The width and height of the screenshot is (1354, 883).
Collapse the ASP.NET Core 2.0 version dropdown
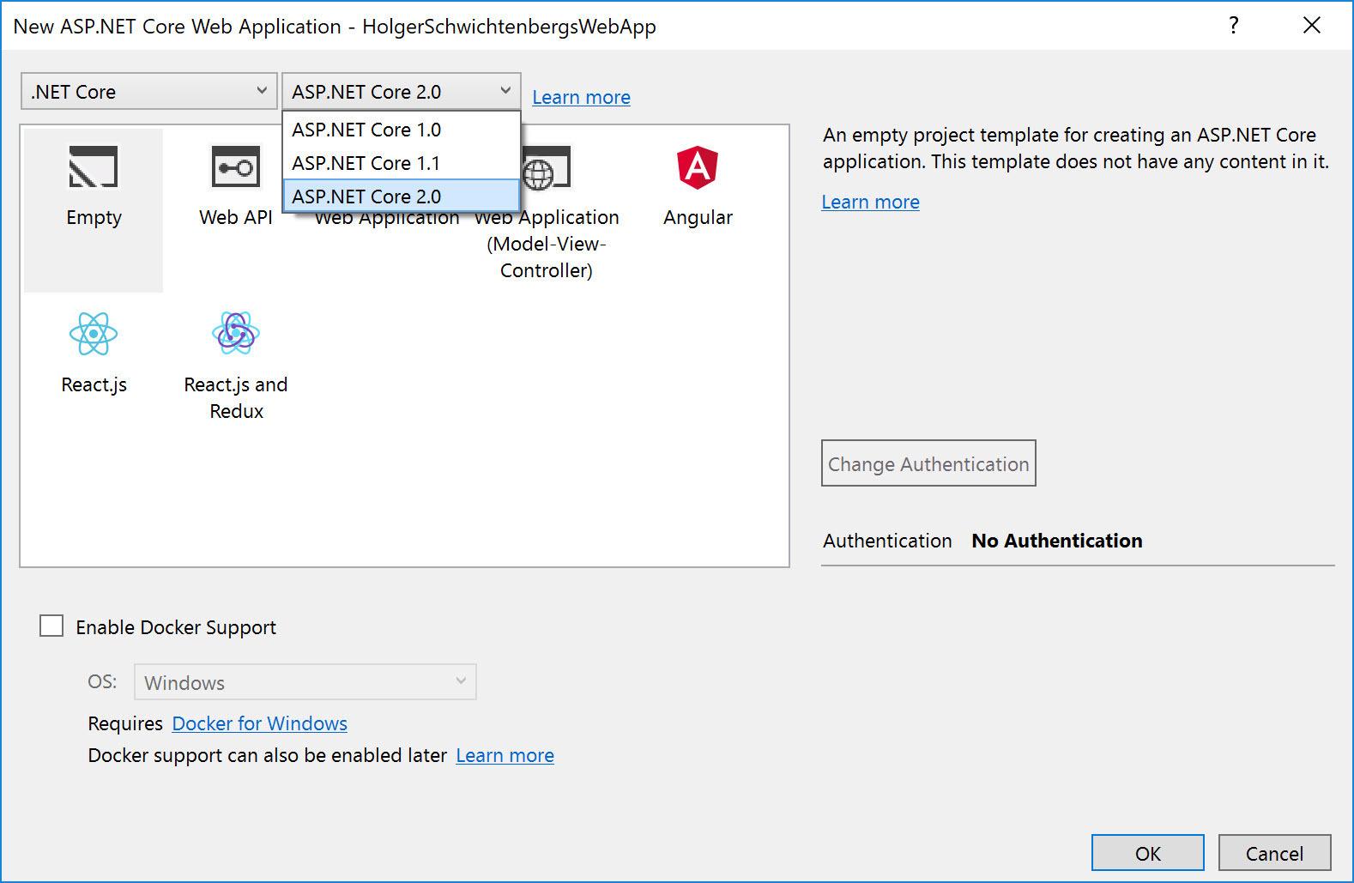tap(402, 91)
